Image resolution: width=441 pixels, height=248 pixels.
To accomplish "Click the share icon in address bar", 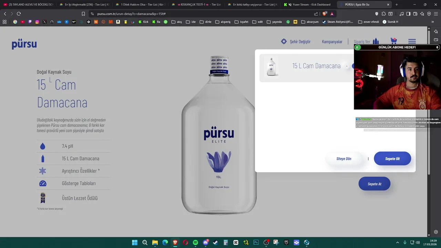I will pyautogui.click(x=316, y=14).
